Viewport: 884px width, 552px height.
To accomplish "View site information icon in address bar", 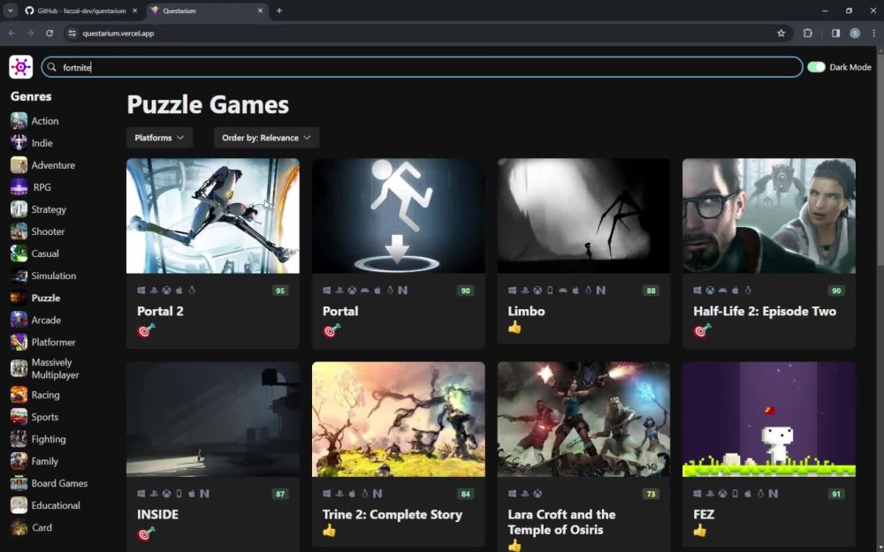I will [72, 34].
